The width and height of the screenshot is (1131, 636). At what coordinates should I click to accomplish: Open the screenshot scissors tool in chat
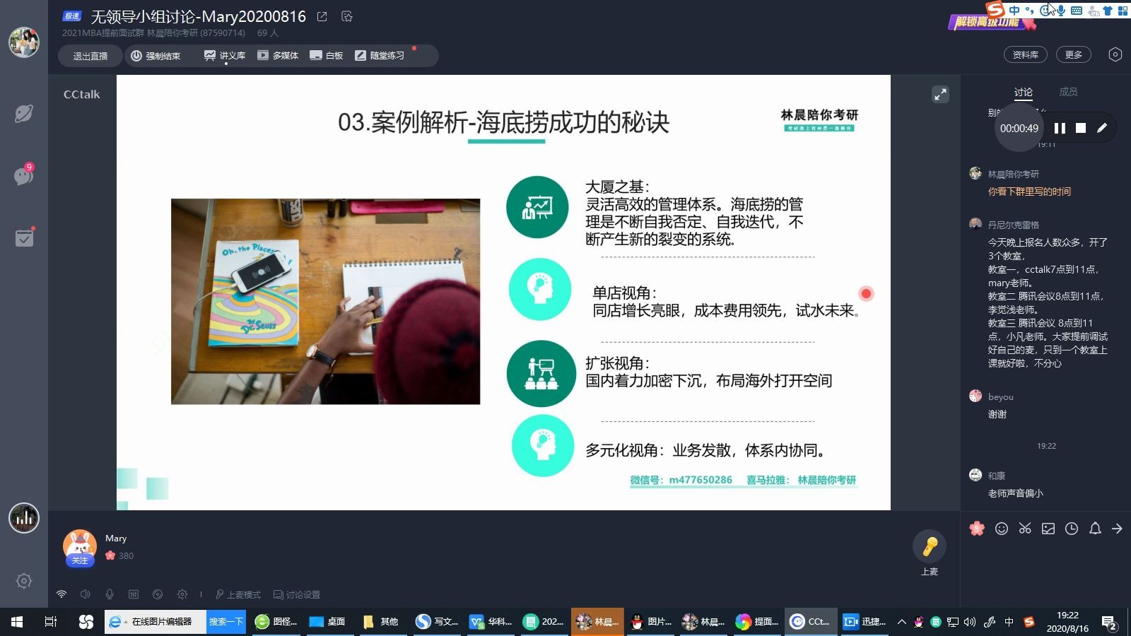pos(1025,528)
